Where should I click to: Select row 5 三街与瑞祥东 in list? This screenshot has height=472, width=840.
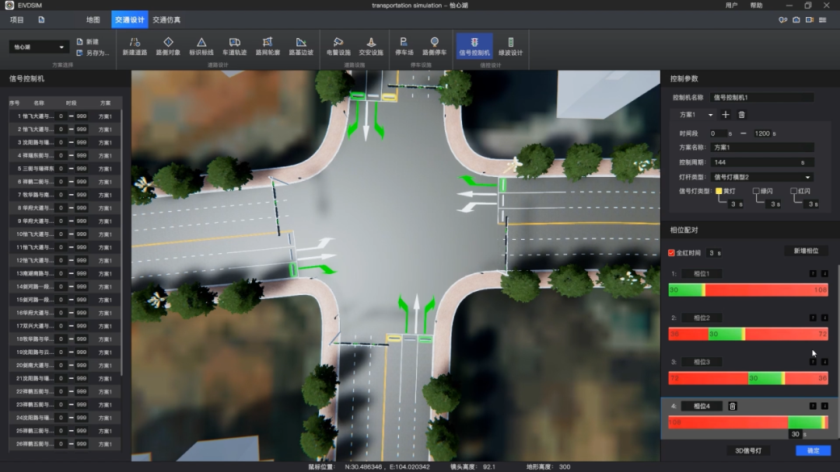click(x=65, y=168)
